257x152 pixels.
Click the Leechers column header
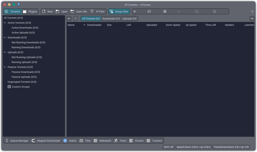[x=249, y=25]
